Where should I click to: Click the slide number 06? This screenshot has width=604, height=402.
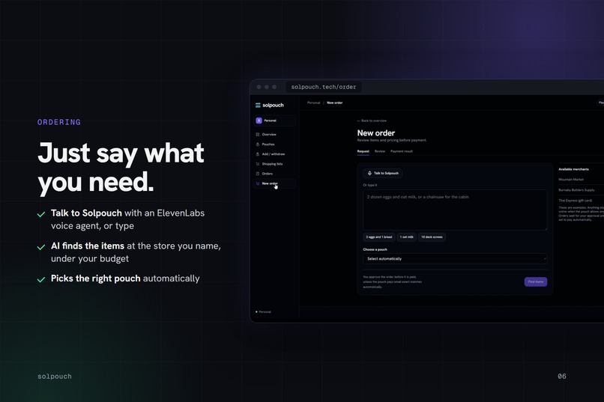coord(562,377)
